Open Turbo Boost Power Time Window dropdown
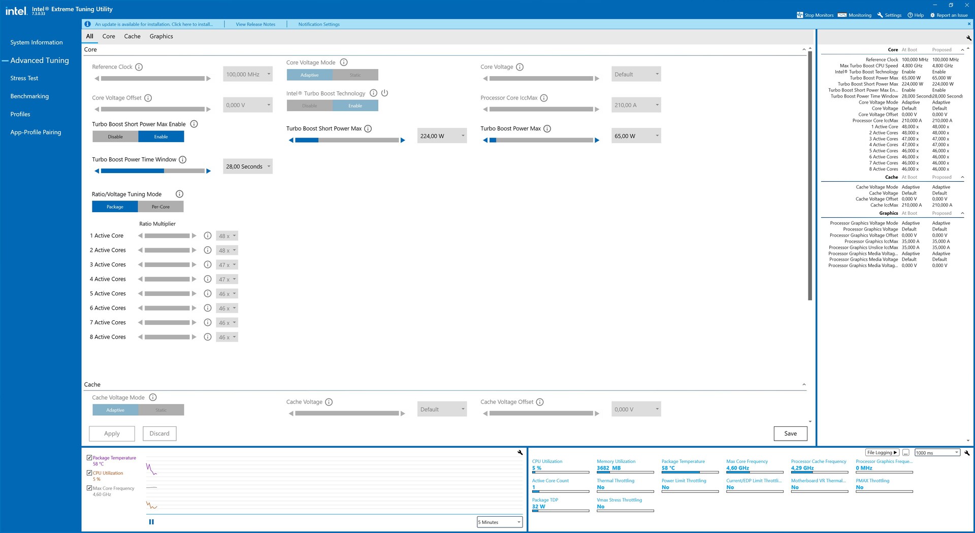The height and width of the screenshot is (533, 975). [x=248, y=166]
